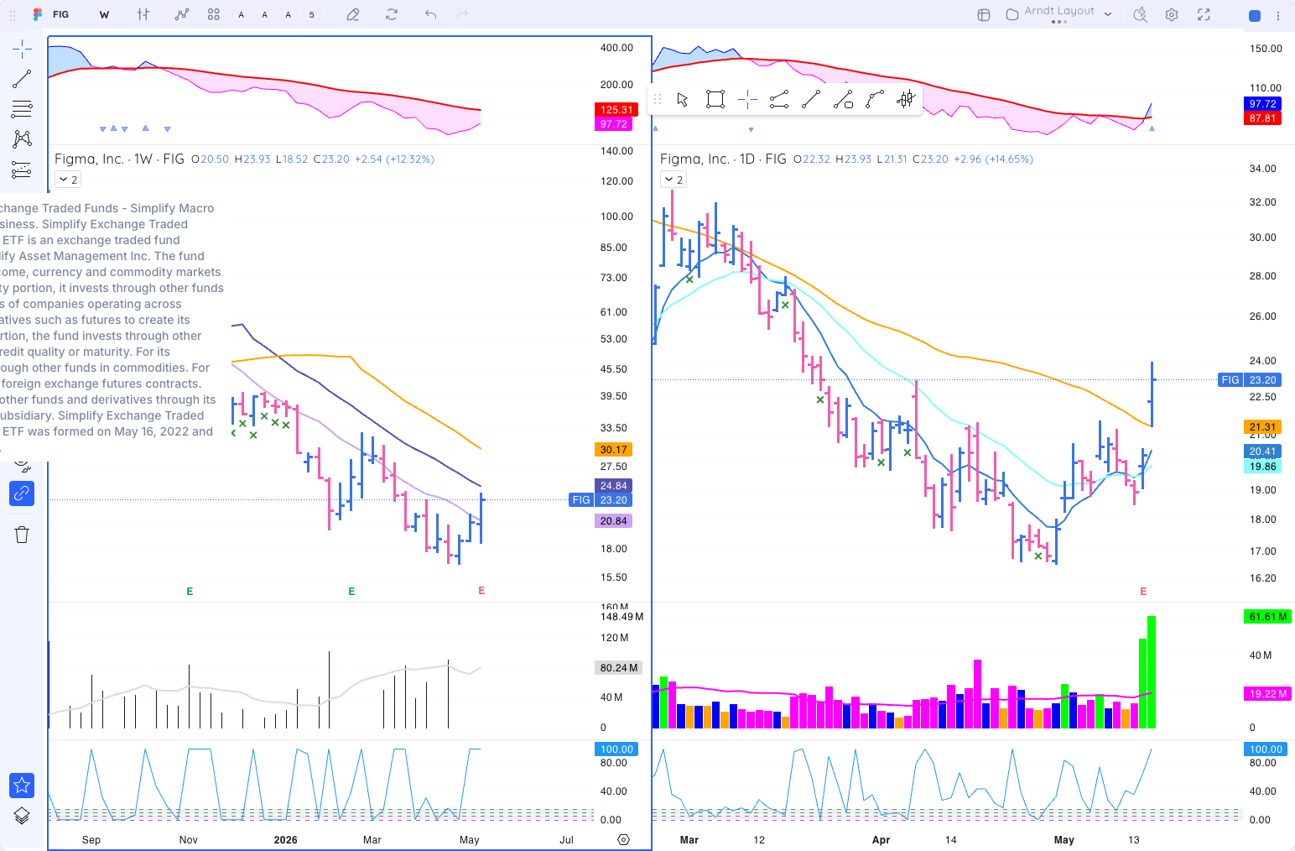Viewport: 1295px width, 851px height.
Task: Choose the curve tool in floating toolbar
Action: [x=875, y=100]
